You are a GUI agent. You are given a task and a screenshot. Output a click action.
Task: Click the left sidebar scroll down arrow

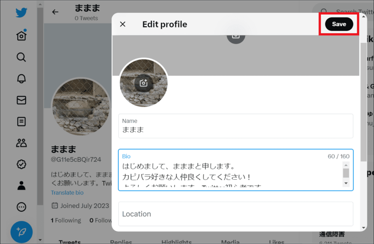[x=40, y=240]
